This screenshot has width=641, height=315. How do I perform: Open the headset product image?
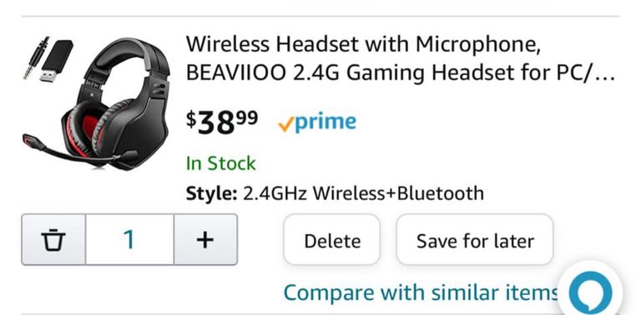(x=96, y=102)
